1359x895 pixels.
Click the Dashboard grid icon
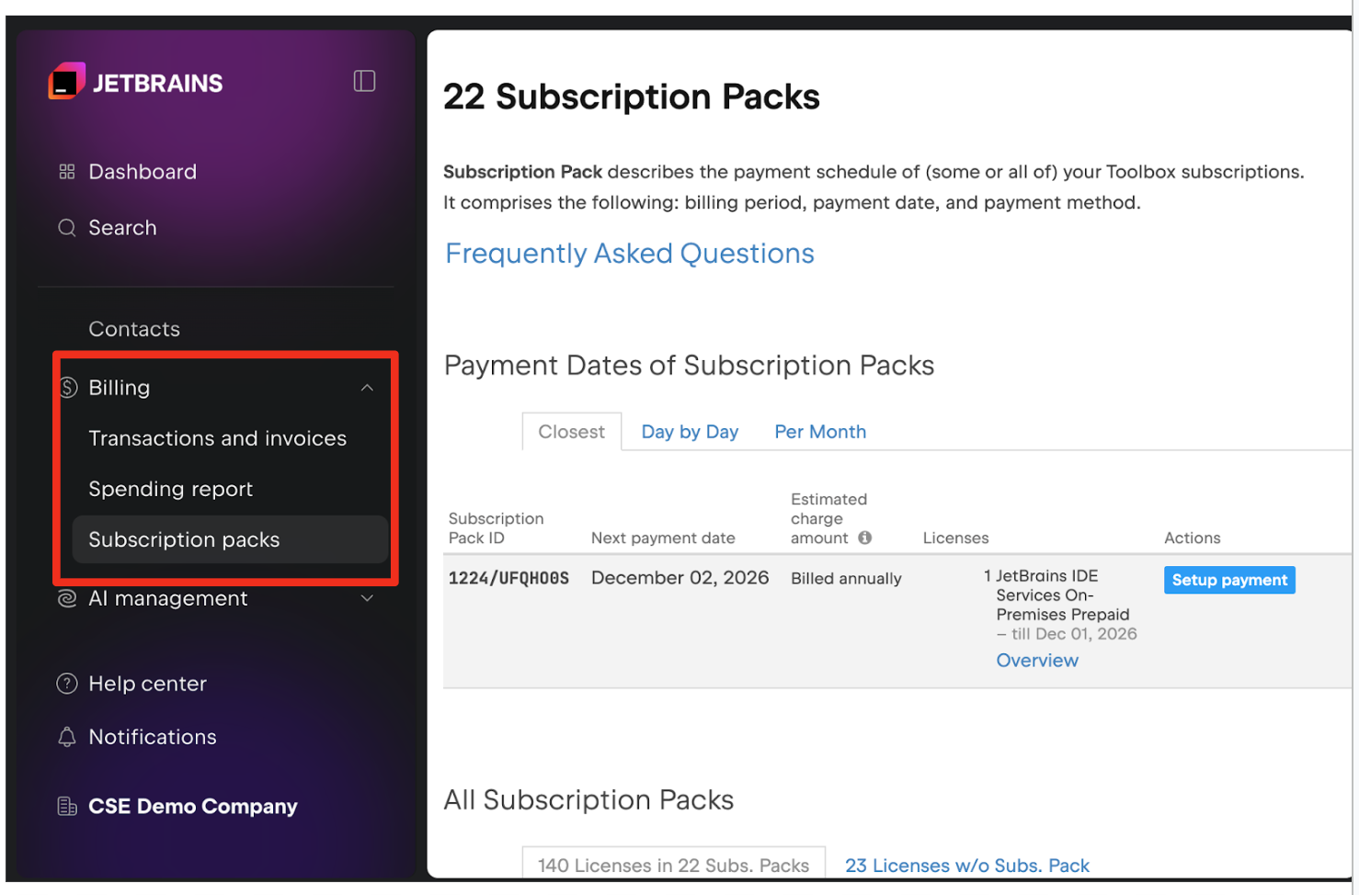click(66, 172)
